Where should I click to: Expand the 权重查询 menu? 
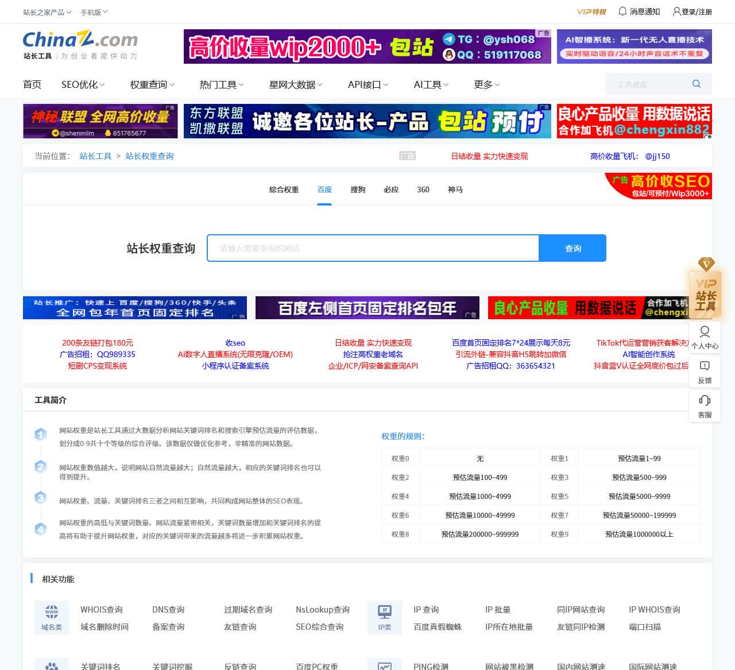[x=152, y=84]
